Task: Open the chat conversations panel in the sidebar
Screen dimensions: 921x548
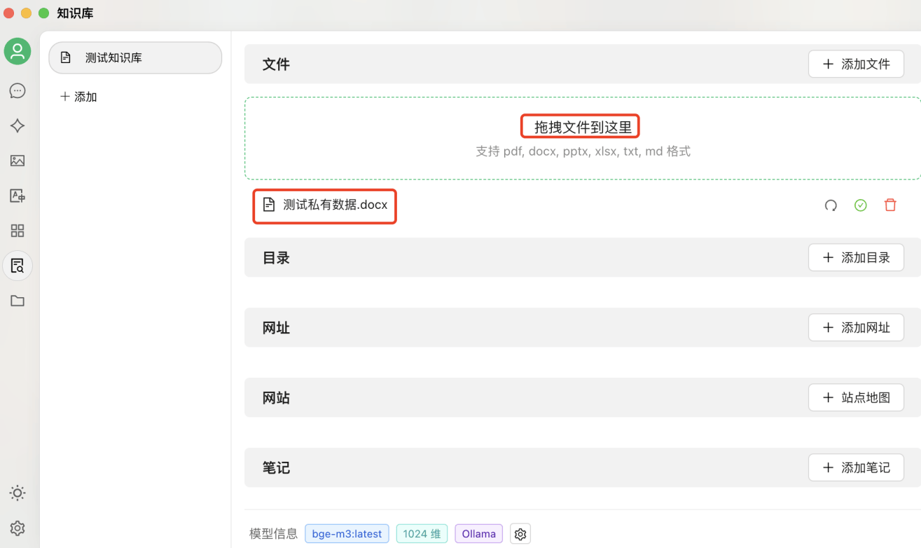Action: 18,90
